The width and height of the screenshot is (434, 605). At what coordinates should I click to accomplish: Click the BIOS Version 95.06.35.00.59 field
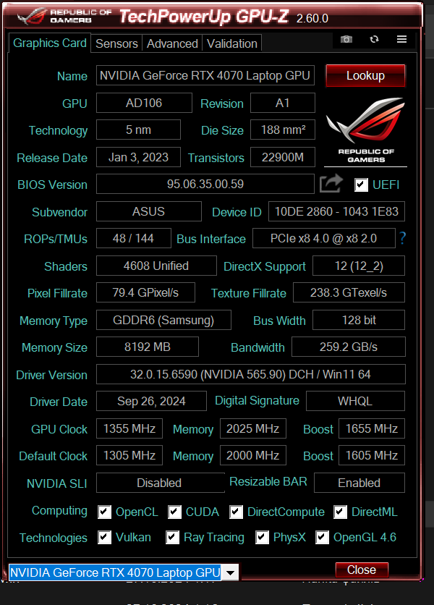coord(205,184)
